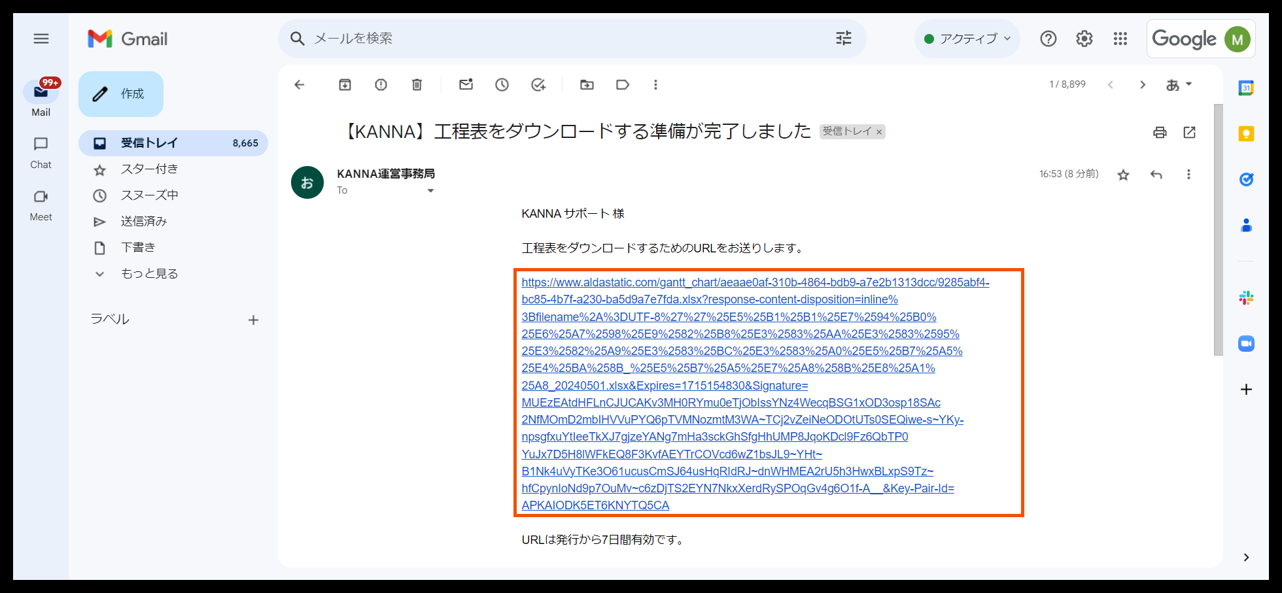Viewport: 1282px width, 593px height.
Task: Mark the email as unread
Action: tap(466, 84)
